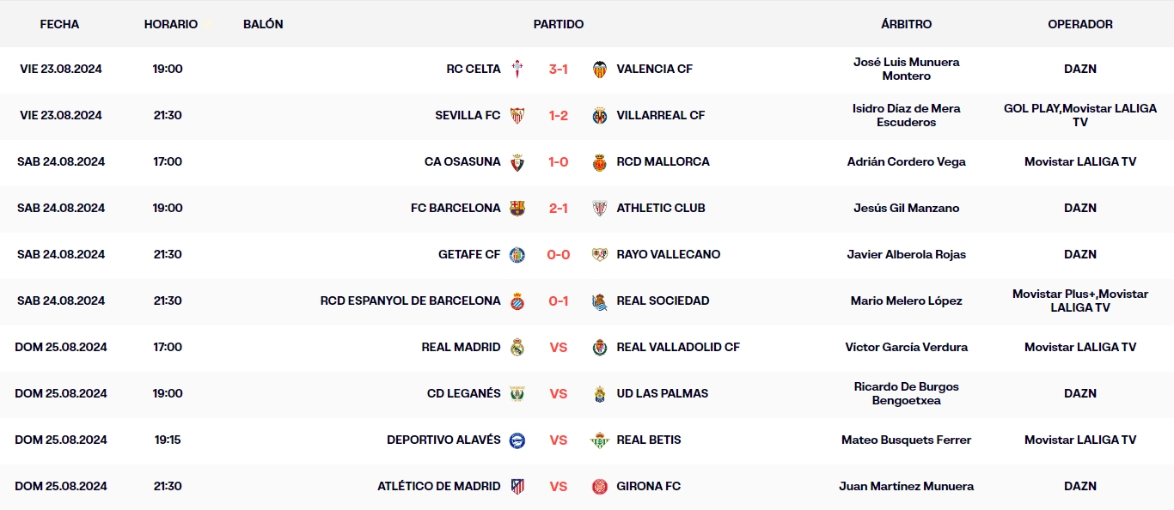
Task: Select the Real Madrid club badge
Action: pyautogui.click(x=516, y=347)
